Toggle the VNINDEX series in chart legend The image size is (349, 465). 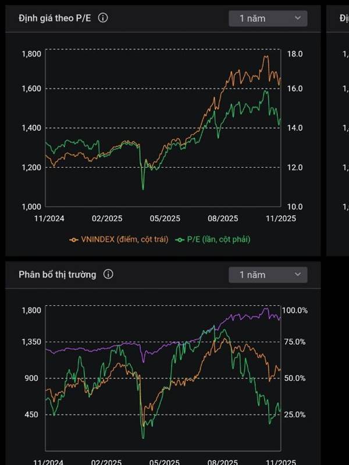tap(119, 239)
